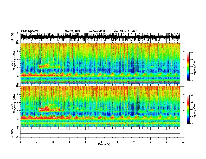Screen dimensions: 206x159
Task: Click the "ch.3(V)" axis label
Action: click(x=12, y=133)
